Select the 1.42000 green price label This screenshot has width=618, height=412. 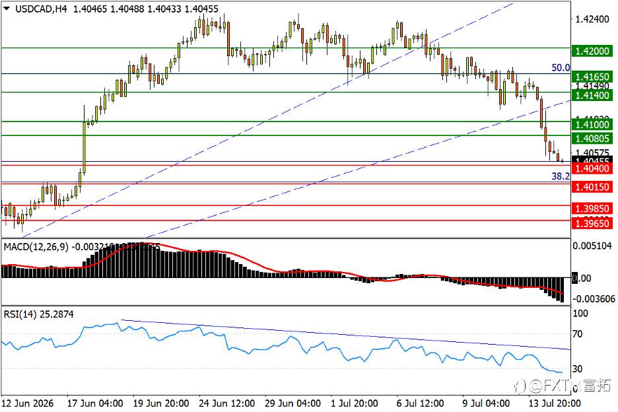(592, 51)
